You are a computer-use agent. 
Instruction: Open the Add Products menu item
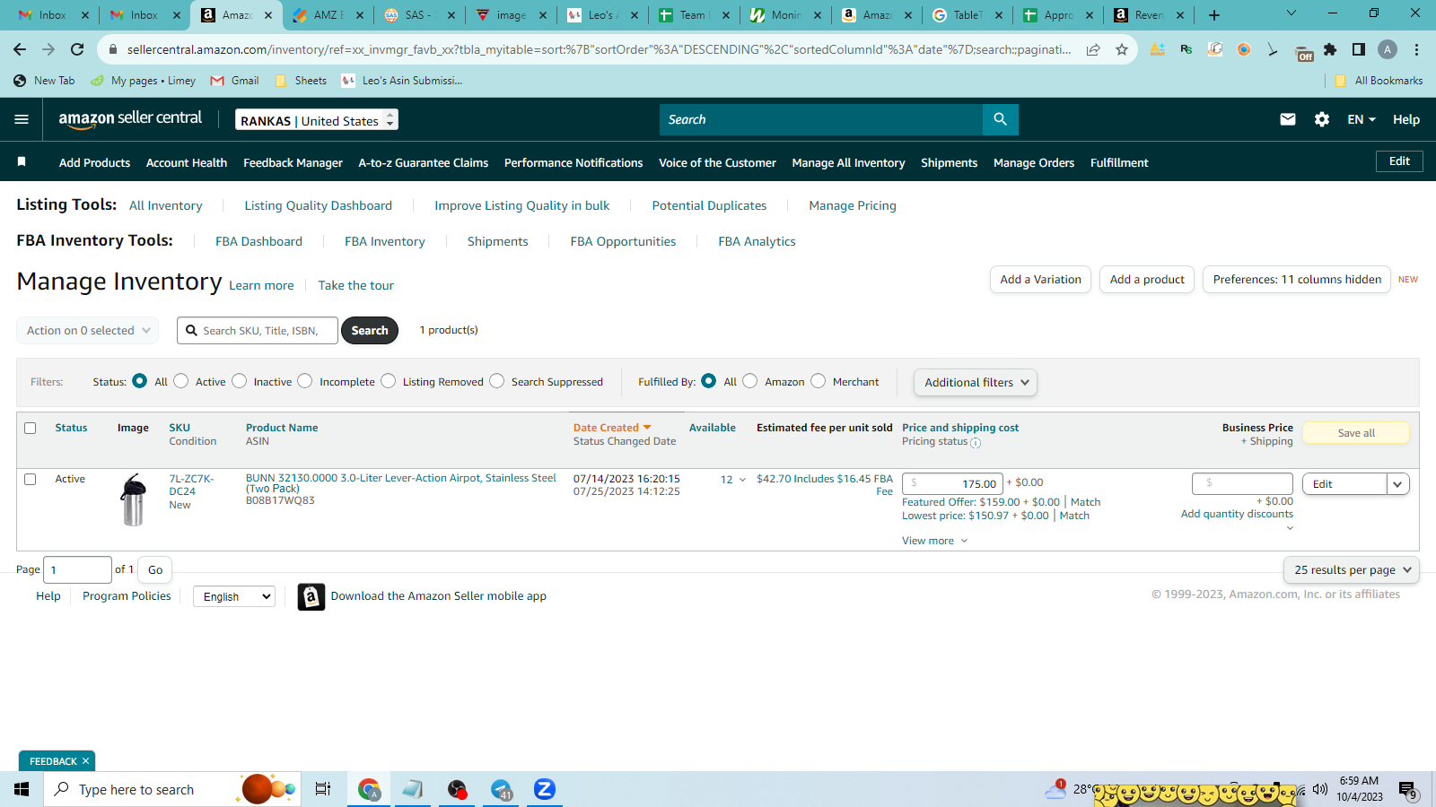pos(94,162)
